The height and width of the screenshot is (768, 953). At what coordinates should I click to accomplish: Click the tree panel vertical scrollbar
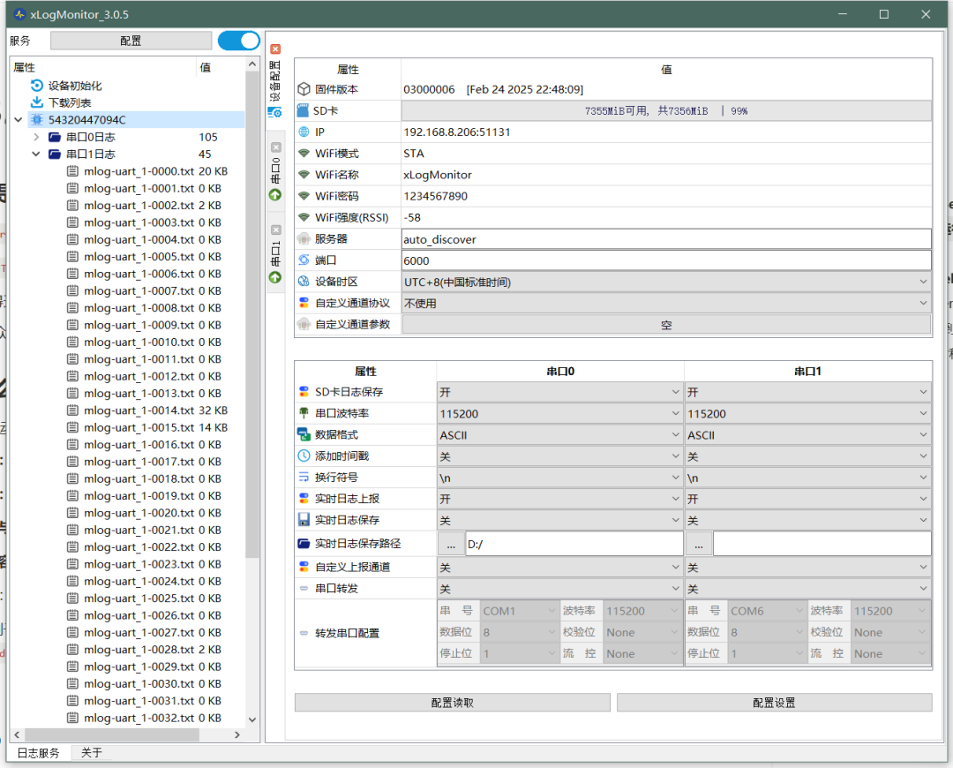252,315
